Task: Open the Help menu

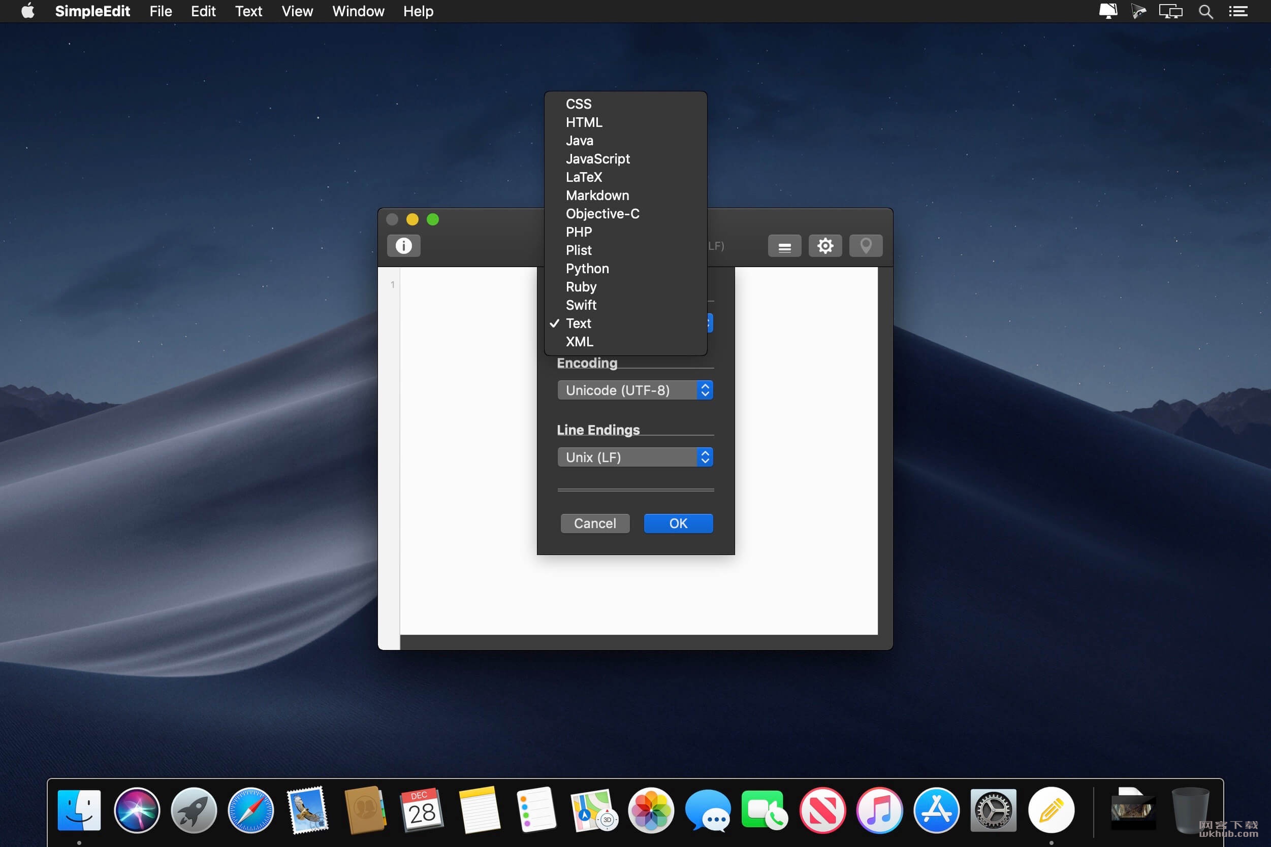Action: (418, 11)
